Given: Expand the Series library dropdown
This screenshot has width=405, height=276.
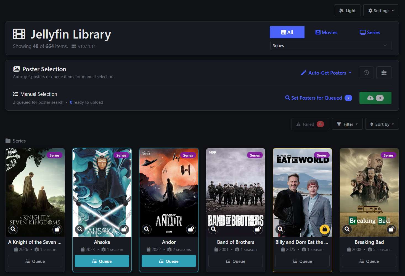Looking at the screenshot, I should (331, 45).
